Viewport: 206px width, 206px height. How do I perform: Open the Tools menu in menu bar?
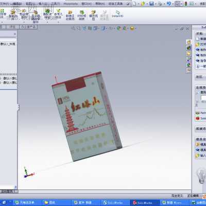point(56,4)
